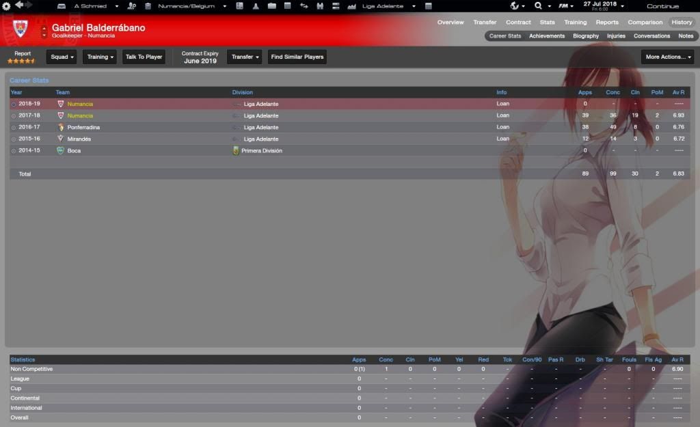This screenshot has height=427, width=700.
Task: Open the training cone icon
Action: tap(256, 5)
